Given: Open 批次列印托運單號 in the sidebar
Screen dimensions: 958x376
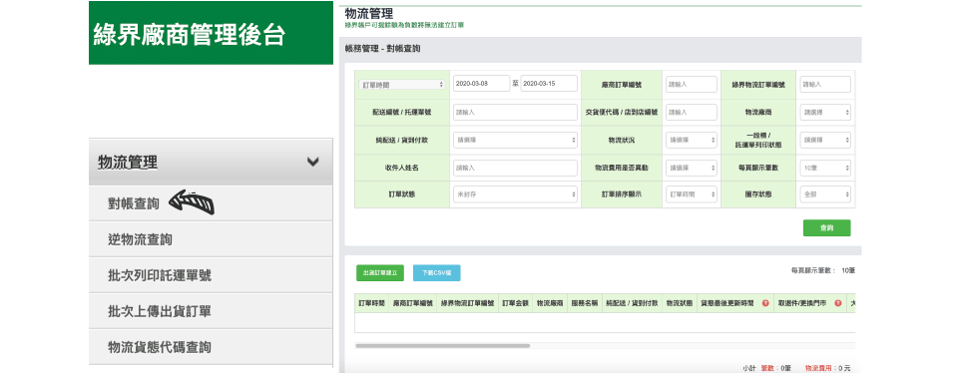Looking at the screenshot, I should 211,275.
